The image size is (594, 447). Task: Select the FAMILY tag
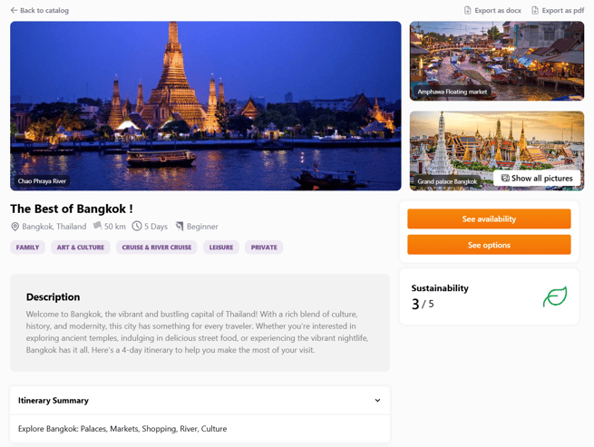pos(28,248)
